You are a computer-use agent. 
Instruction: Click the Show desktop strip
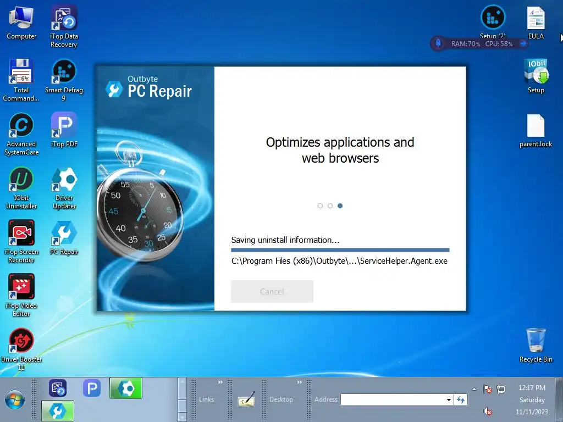(x=559, y=400)
